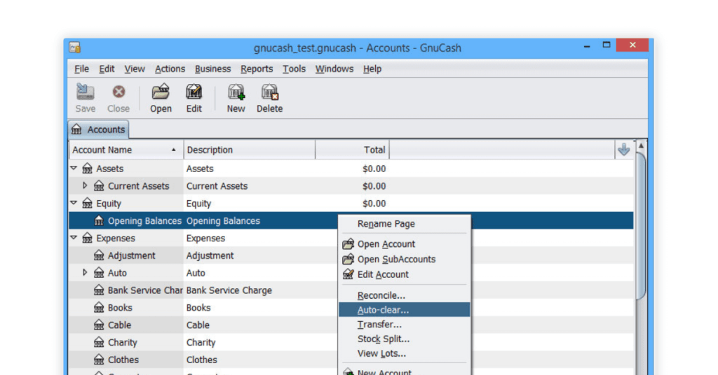Expand the Auto account subaccounts
Viewport: 718px width, 375px height.
pos(85,272)
